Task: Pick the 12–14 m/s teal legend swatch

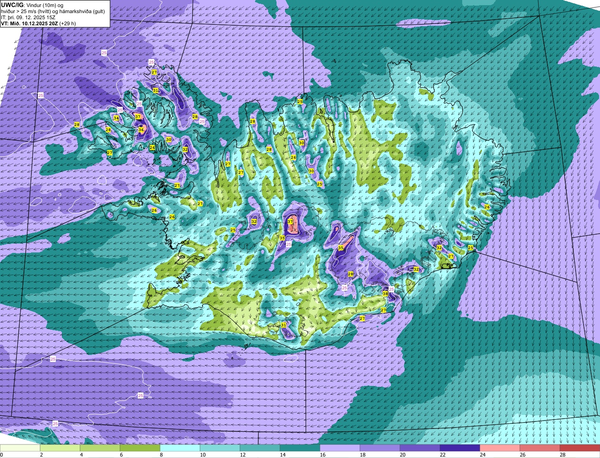Action: point(260,448)
